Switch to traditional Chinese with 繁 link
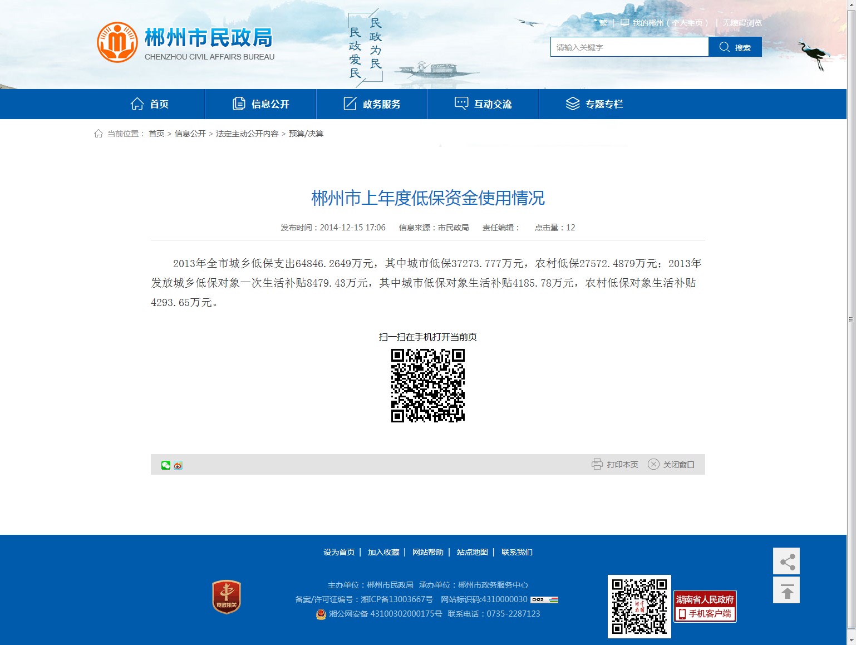Screen dimensions: 856x645 point(603,23)
